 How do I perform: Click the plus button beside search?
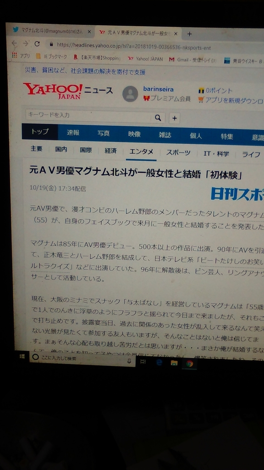(174, 118)
